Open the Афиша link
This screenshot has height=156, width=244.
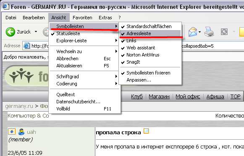coord(215,97)
